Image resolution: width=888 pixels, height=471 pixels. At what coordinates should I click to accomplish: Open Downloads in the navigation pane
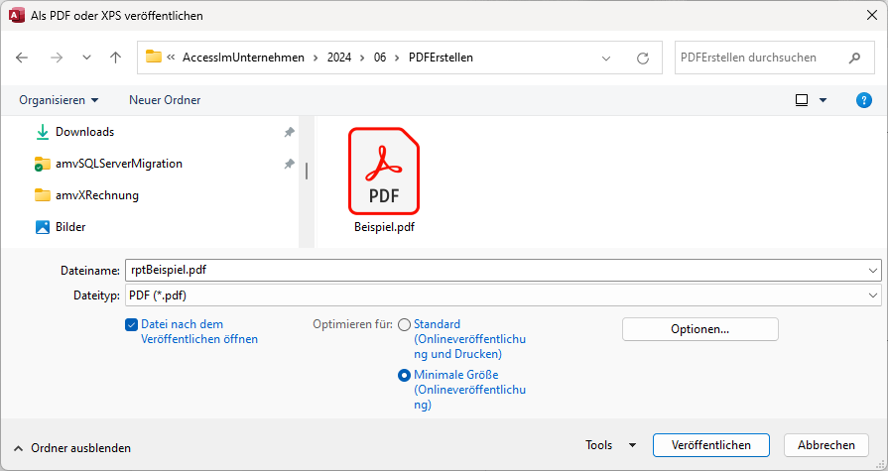click(x=85, y=132)
